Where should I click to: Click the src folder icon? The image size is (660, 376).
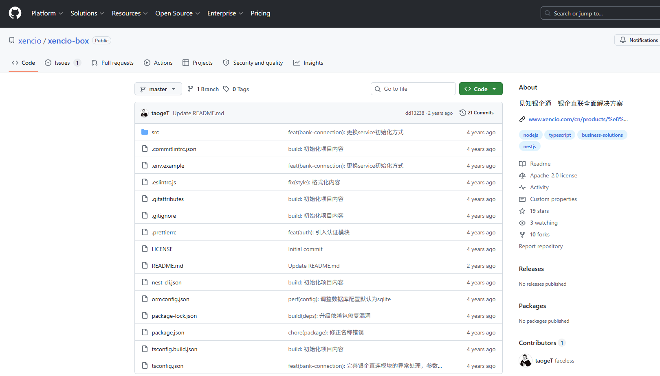point(145,132)
